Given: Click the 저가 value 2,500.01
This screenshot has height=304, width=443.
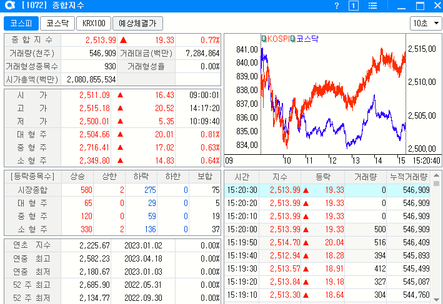Looking at the screenshot, I should click(x=94, y=121).
